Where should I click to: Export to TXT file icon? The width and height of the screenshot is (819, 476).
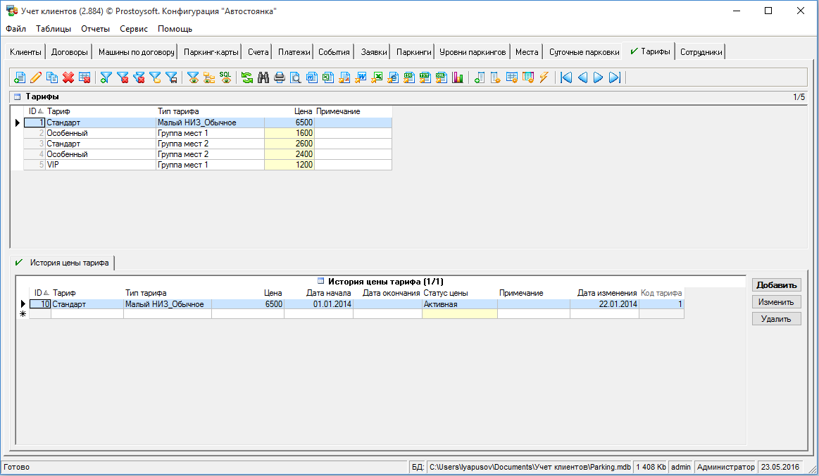coord(425,77)
